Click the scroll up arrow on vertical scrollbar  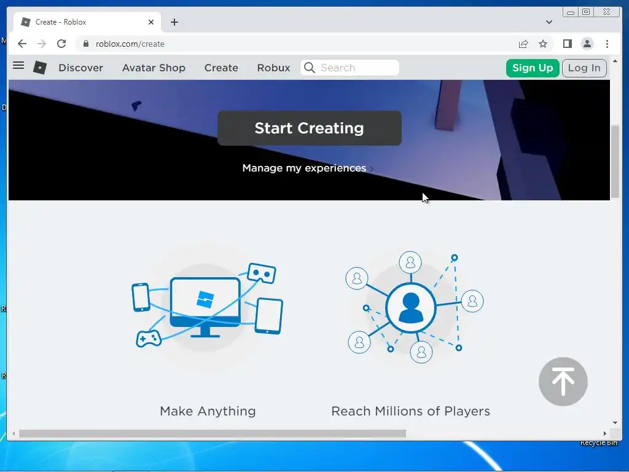tap(615, 61)
